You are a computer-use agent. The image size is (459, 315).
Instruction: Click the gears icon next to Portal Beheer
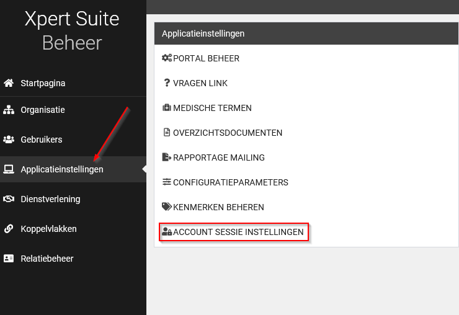tap(166, 58)
